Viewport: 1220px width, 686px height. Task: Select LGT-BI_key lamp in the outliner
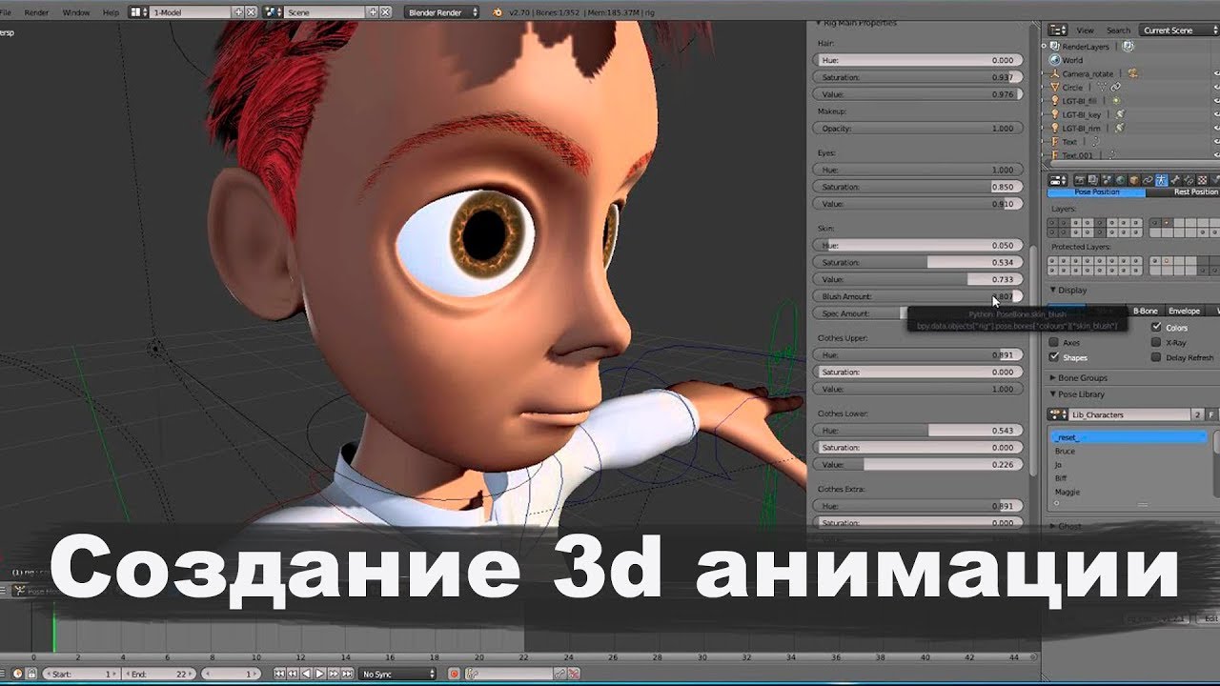[x=1082, y=114]
